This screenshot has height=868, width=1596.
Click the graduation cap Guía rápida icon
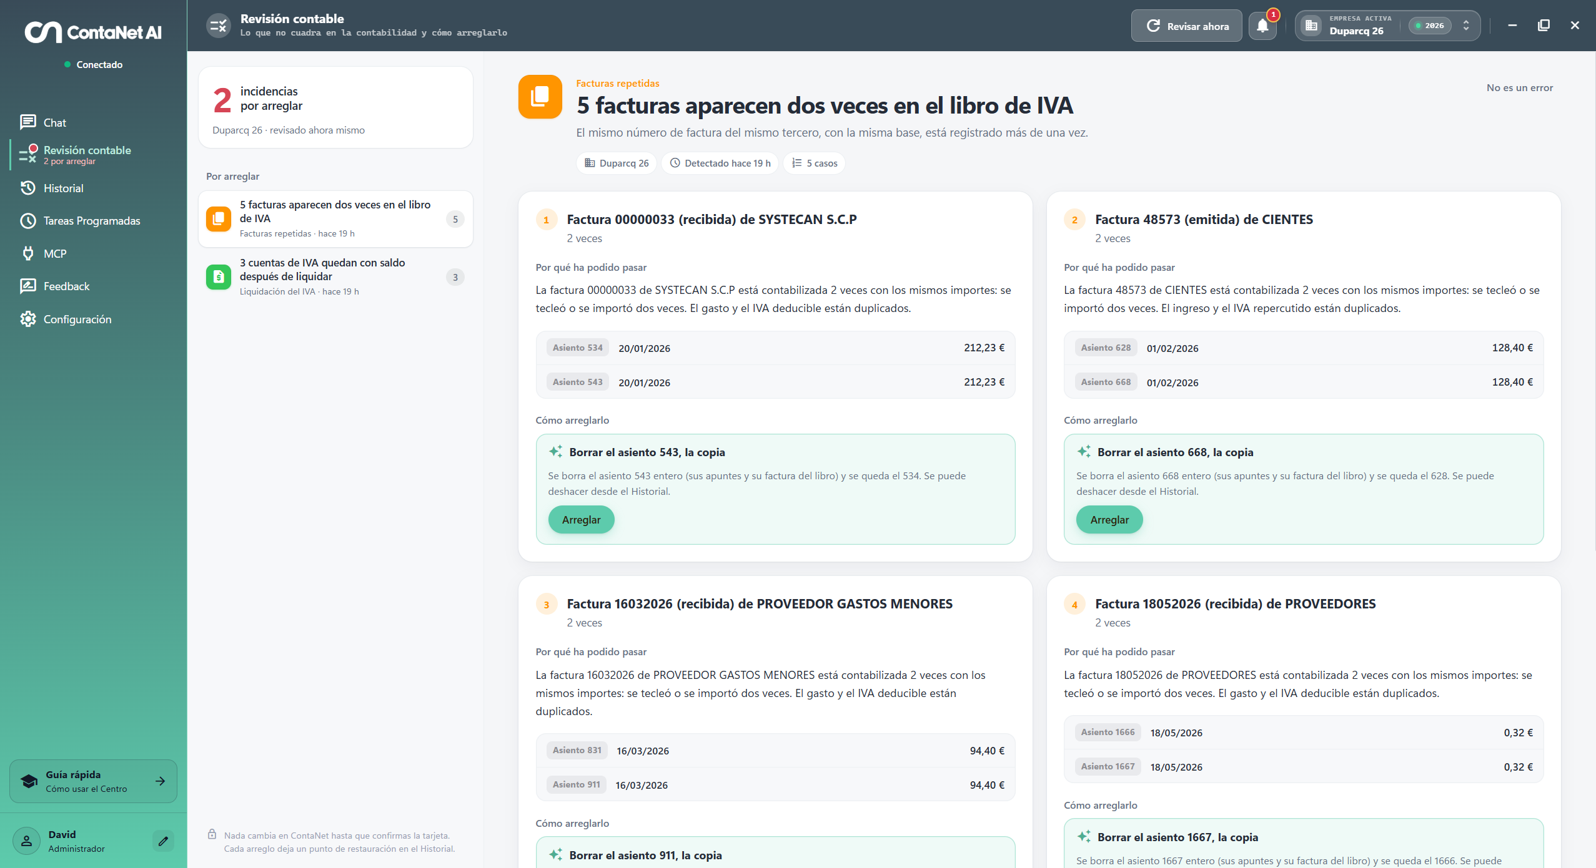pyautogui.click(x=29, y=781)
